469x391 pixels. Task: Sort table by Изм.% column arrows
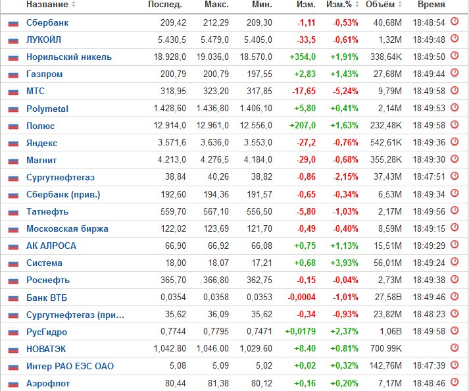[x=357, y=5]
